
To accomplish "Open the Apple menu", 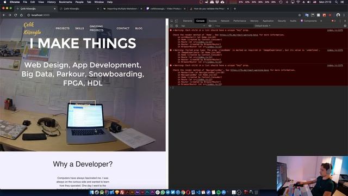I will [5, 2].
